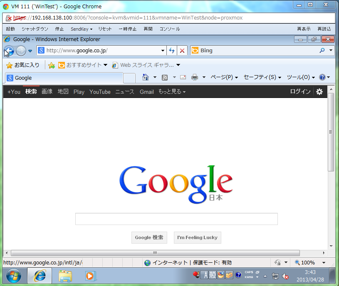
Task: Open the SendKey dropdown in Proxmox toolbar
Action: [x=82, y=29]
